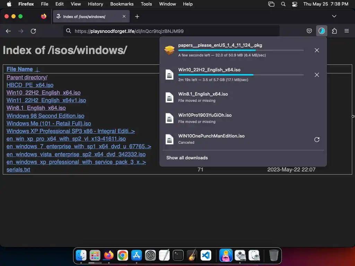Open Windows XP Professional SP3 x86 link
The width and height of the screenshot is (355, 266).
pyautogui.click(x=71, y=131)
